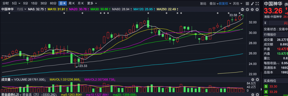The height and width of the screenshot is (96, 288).
Task: Click the 33.30 sell price
Action: (273, 87)
